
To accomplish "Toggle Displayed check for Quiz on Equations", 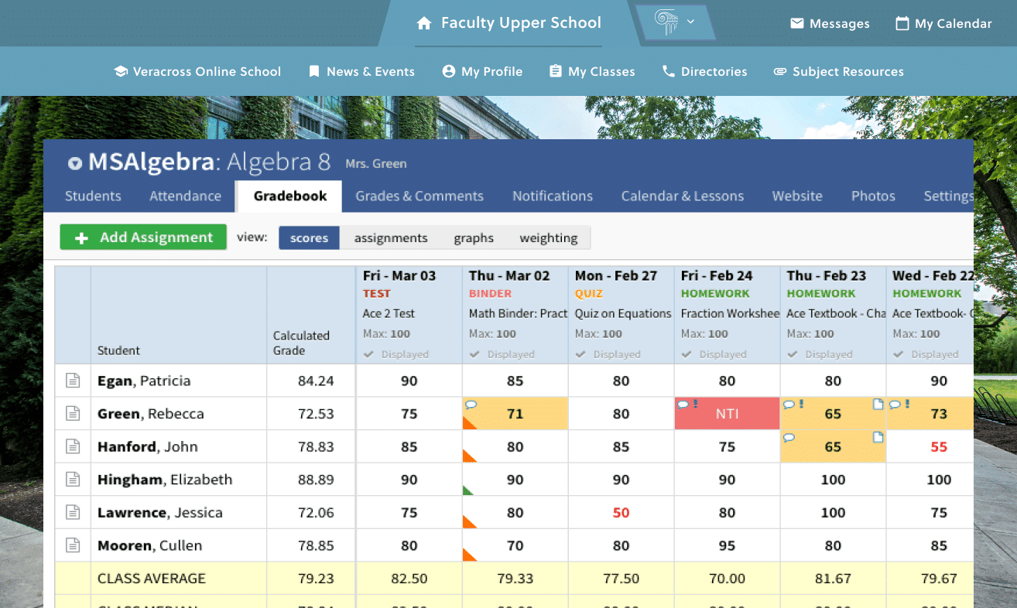I will (580, 354).
